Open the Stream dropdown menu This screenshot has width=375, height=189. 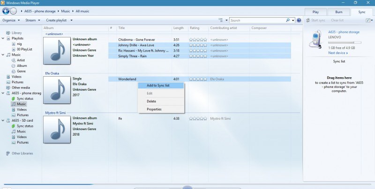(33, 20)
